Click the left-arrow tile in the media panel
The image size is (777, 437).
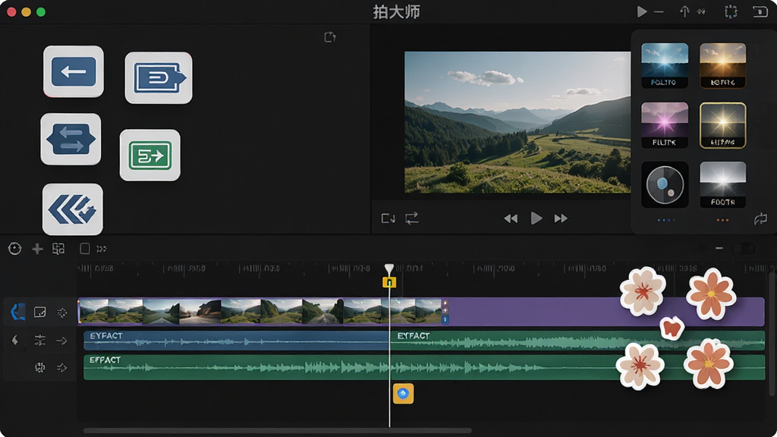point(74,71)
